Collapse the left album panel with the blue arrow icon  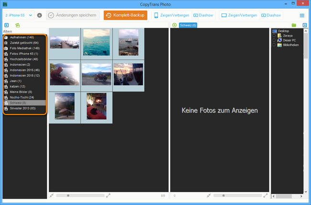point(6,25)
